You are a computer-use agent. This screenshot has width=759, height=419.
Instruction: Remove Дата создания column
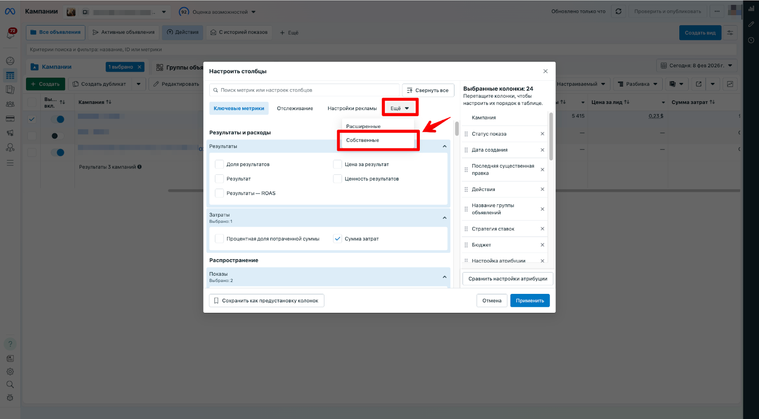(x=542, y=150)
